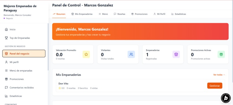Click the Don Vito empanadería name

coord(63,84)
